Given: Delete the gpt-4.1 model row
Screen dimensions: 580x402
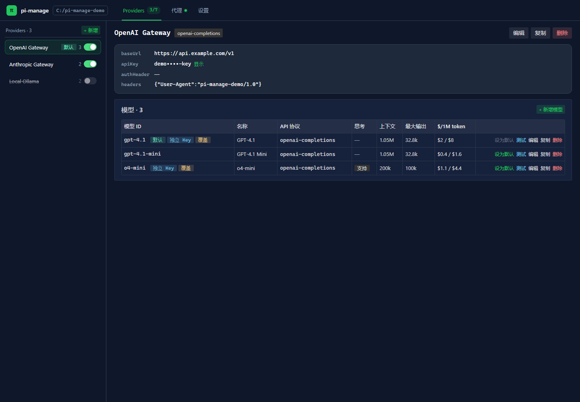Looking at the screenshot, I should coord(557,140).
